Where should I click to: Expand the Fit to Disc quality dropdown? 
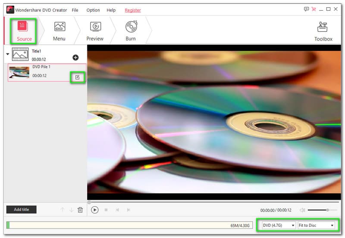(x=316, y=225)
